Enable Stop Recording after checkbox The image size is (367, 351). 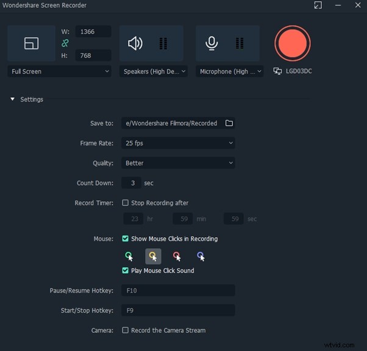pos(126,203)
